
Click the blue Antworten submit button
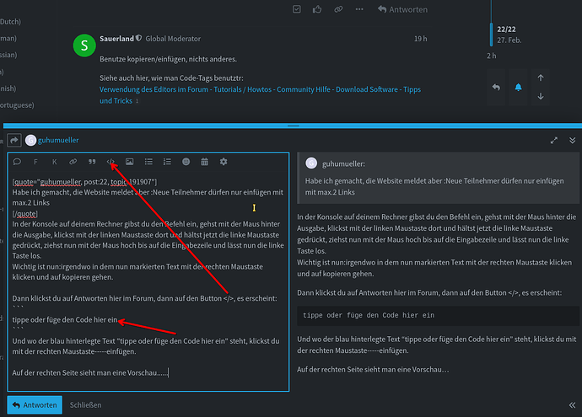(34, 404)
